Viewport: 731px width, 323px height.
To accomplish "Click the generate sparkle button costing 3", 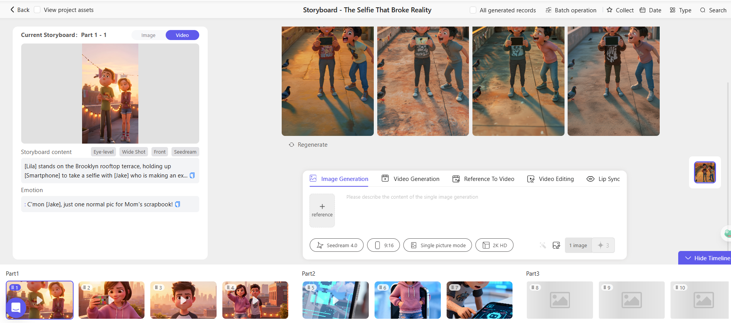I will pos(603,245).
